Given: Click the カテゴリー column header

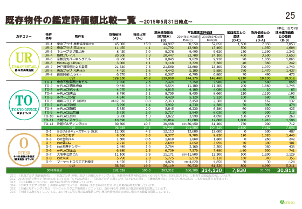Looking at the screenshot, I should pos(24,36).
